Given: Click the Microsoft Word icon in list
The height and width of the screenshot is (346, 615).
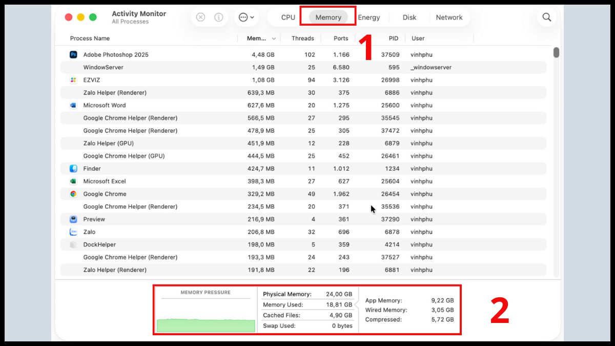Looking at the screenshot, I should (73, 106).
